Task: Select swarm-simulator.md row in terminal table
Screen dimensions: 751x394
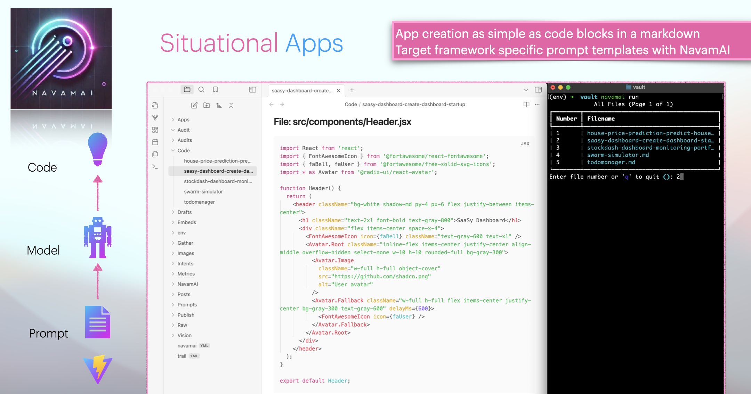Action: point(635,155)
